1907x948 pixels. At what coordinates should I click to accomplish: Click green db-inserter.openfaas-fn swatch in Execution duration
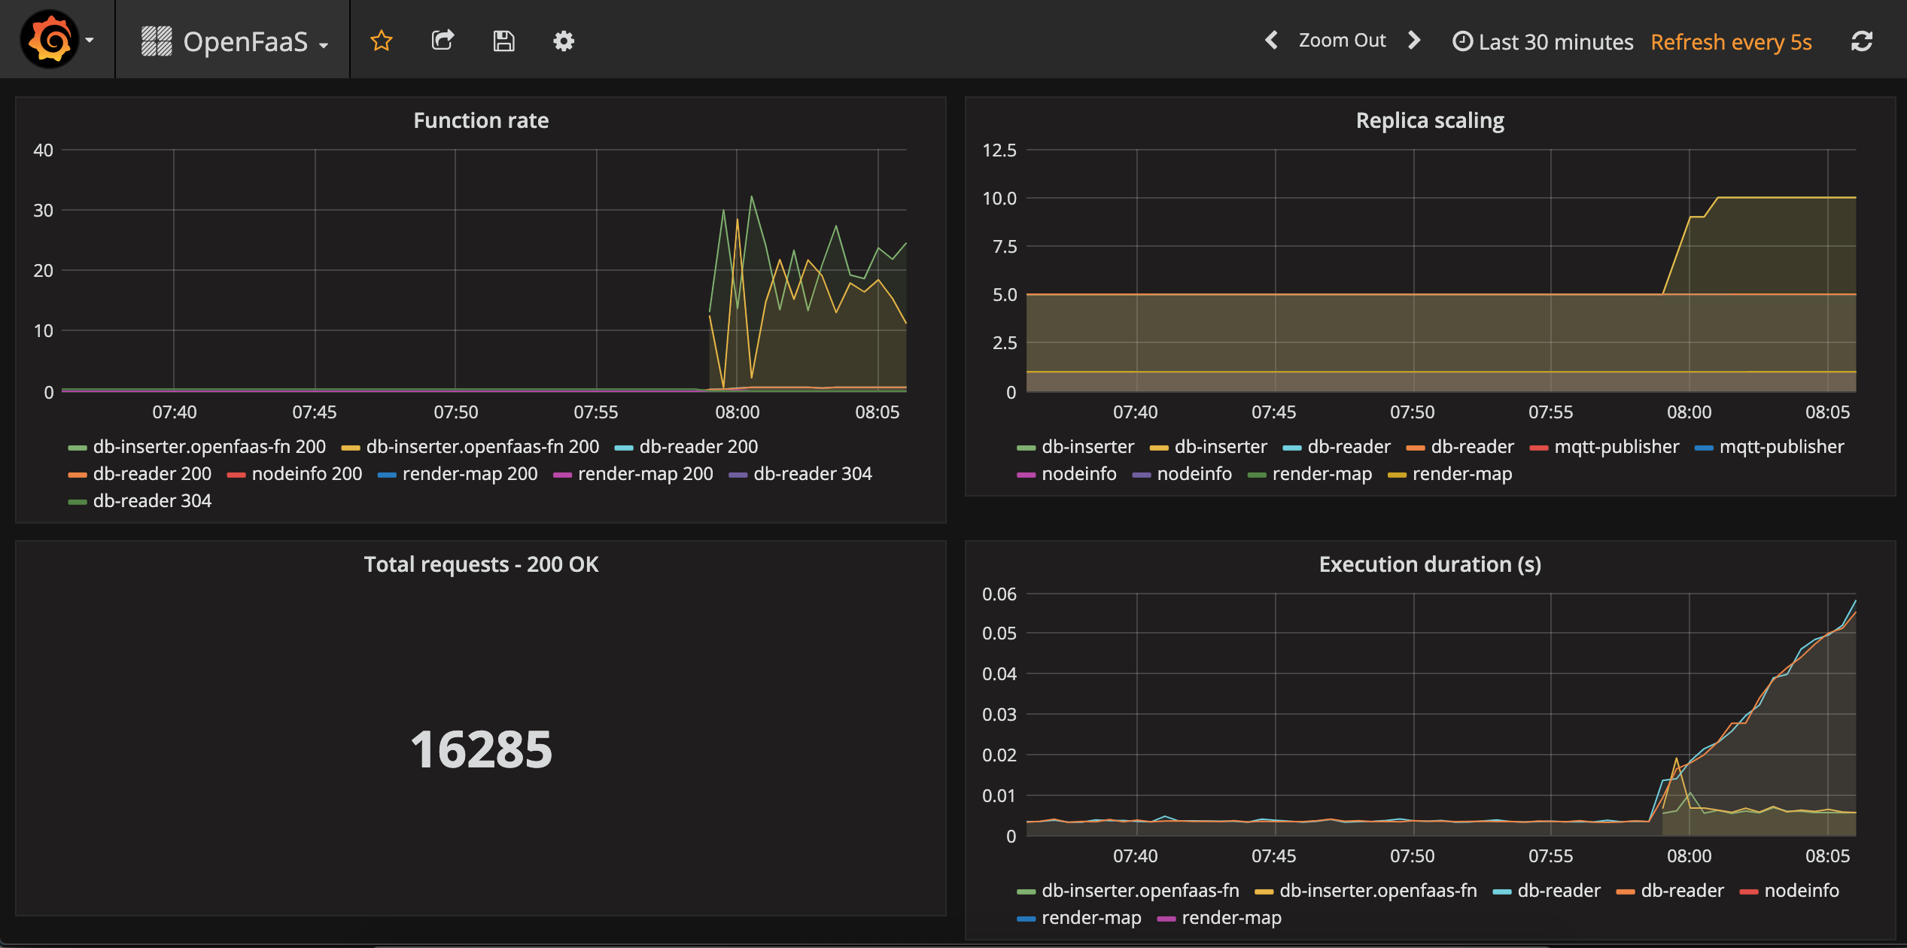pyautogui.click(x=1026, y=892)
